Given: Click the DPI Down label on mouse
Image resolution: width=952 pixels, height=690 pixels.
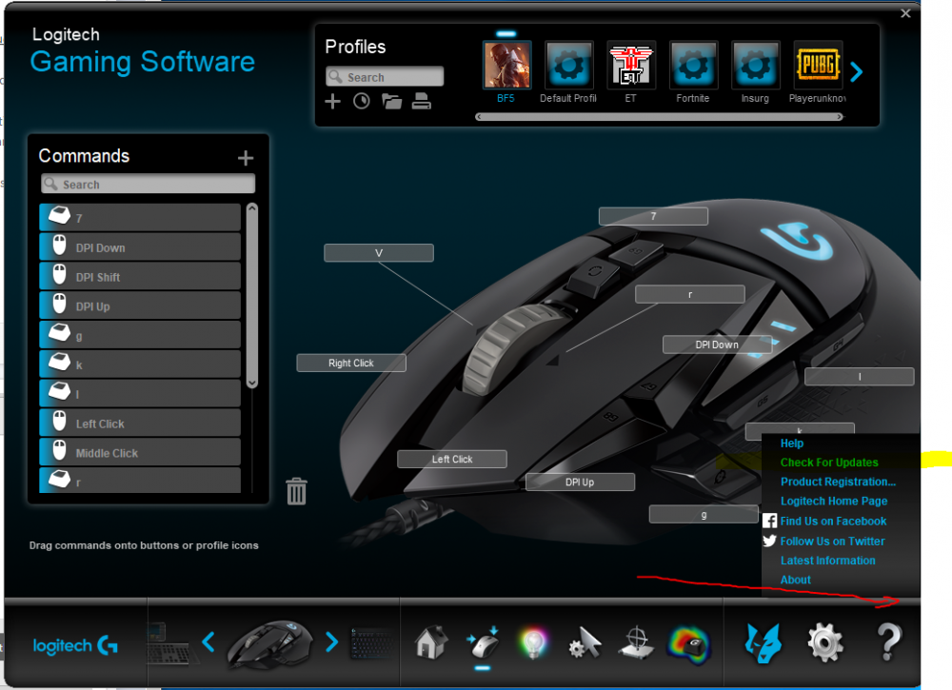Looking at the screenshot, I should point(717,345).
